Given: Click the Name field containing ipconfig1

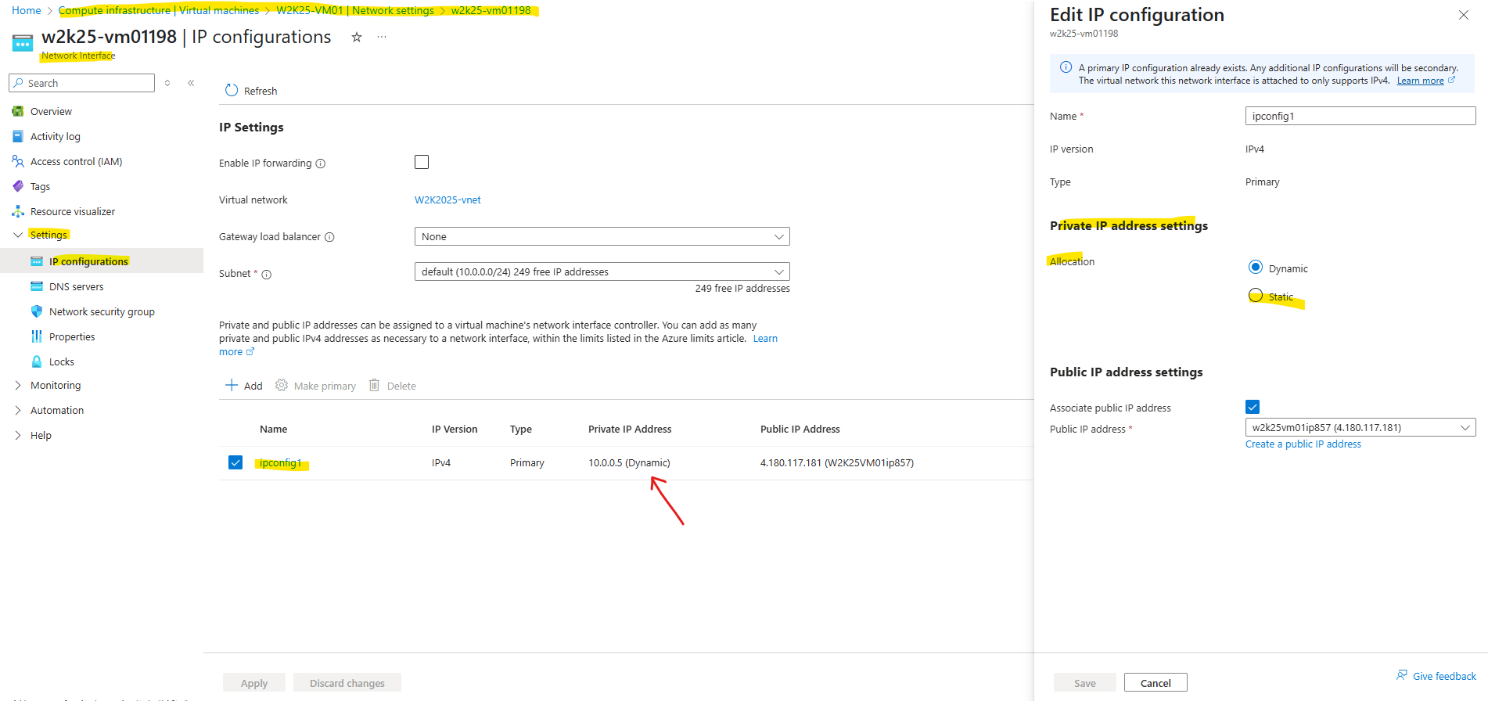Looking at the screenshot, I should pos(1360,116).
